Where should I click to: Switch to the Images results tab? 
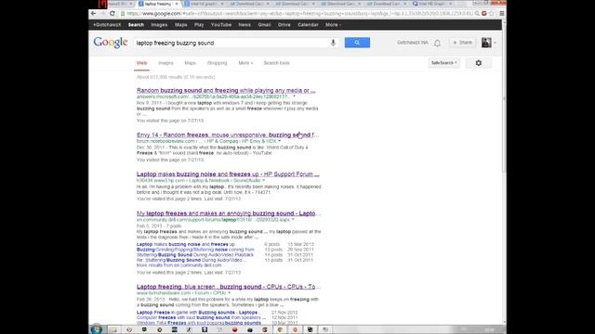coord(165,63)
